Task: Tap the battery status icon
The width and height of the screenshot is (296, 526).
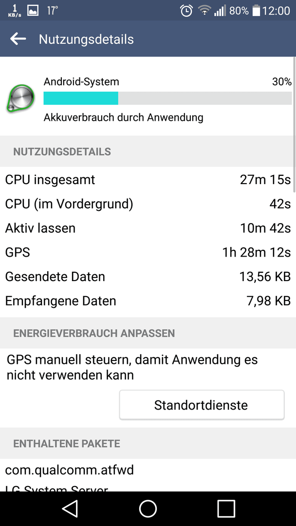Action: coord(257,10)
